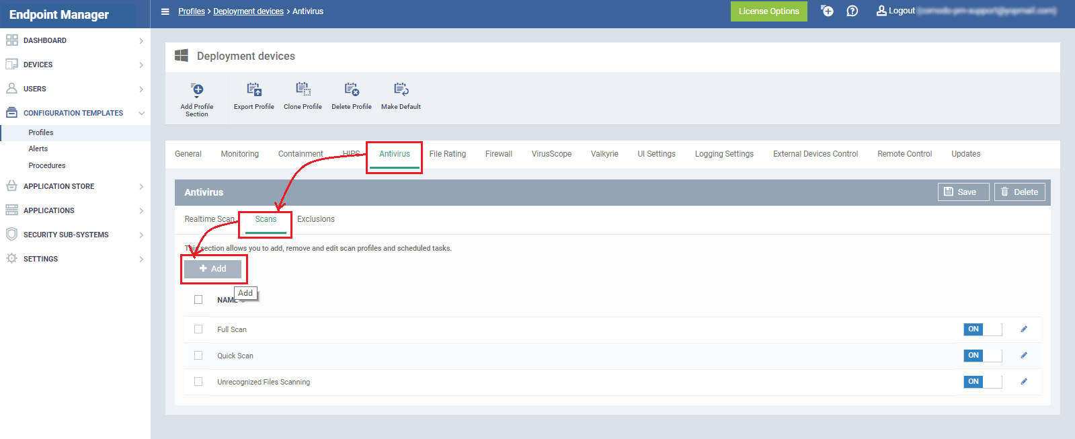The height and width of the screenshot is (439, 1075).
Task: Open the UI Settings tab
Action: click(x=657, y=154)
